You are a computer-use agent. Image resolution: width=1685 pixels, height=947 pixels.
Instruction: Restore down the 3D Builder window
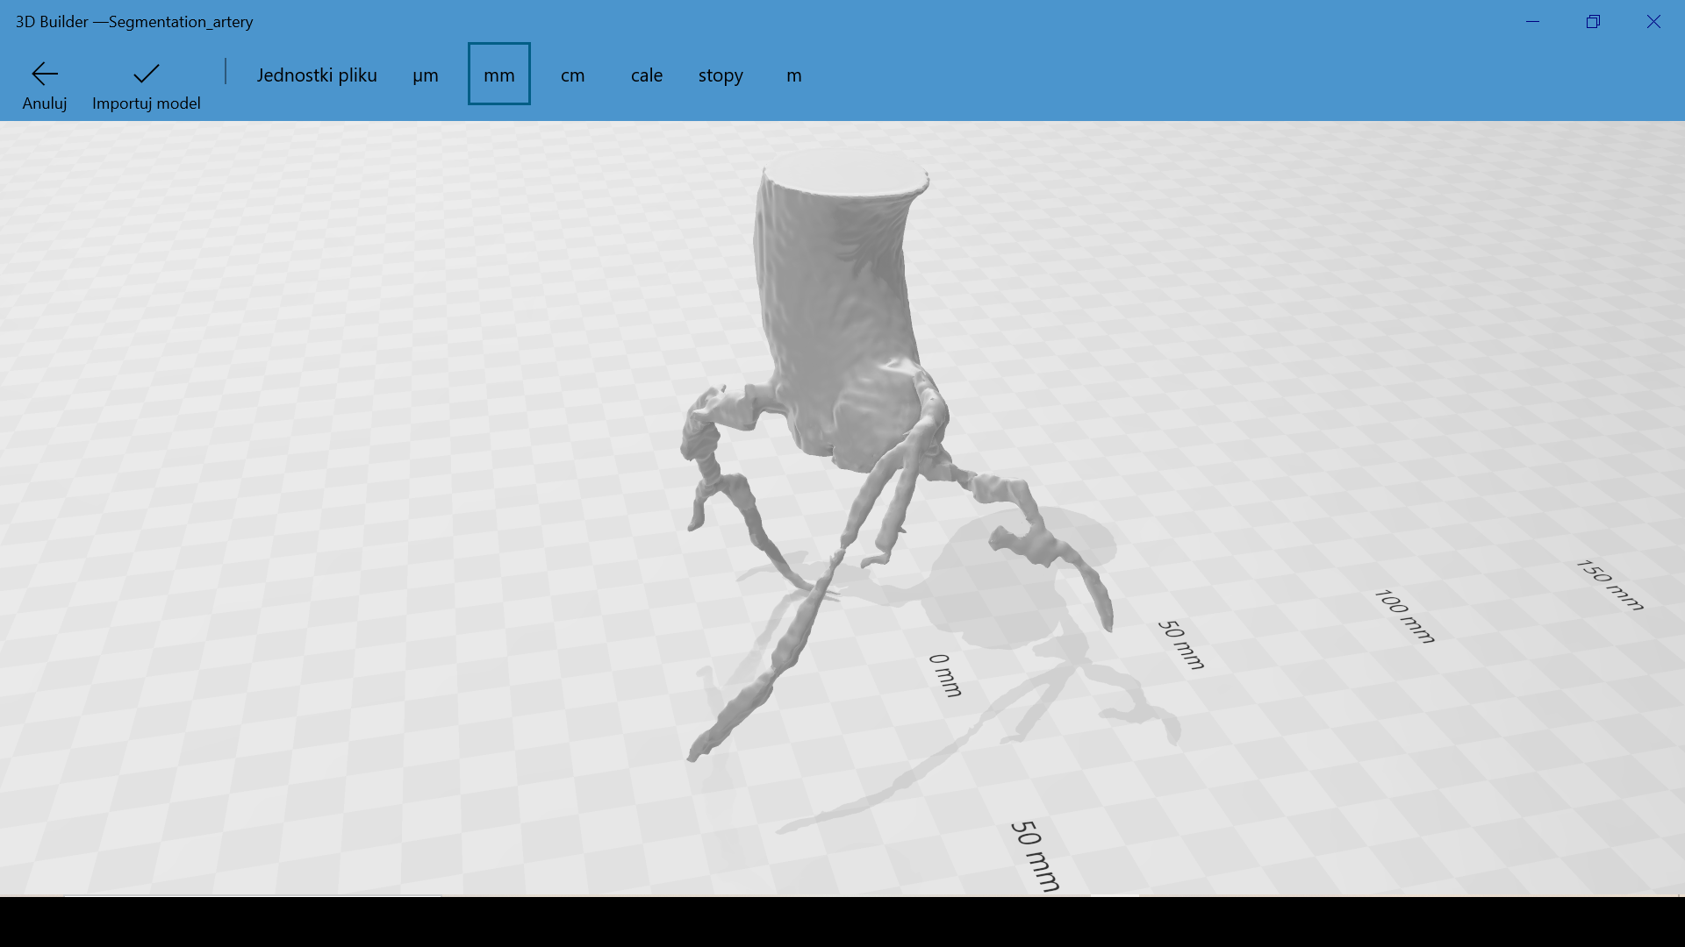pos(1594,22)
